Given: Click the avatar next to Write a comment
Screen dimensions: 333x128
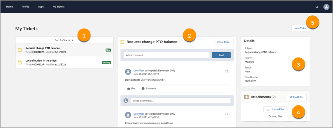Looking at the screenshot, I should [126, 100].
